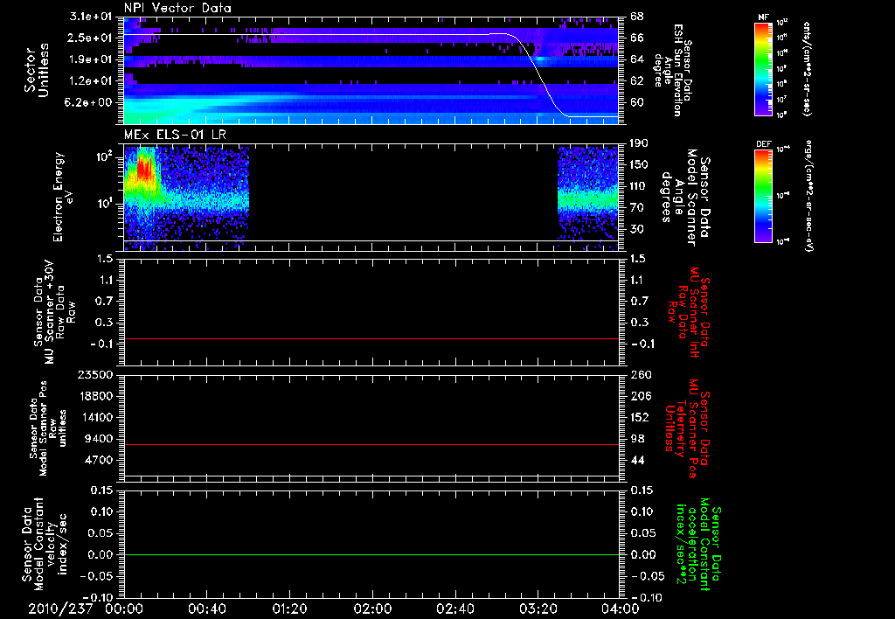Click the 4700 scanner position tick label
Image resolution: width=895 pixels, height=619 pixels.
click(100, 460)
